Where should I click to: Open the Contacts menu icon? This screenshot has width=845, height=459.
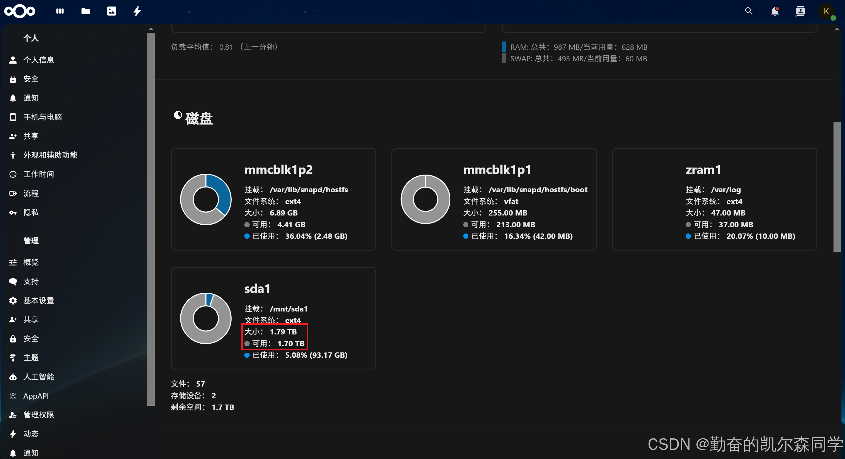[800, 11]
